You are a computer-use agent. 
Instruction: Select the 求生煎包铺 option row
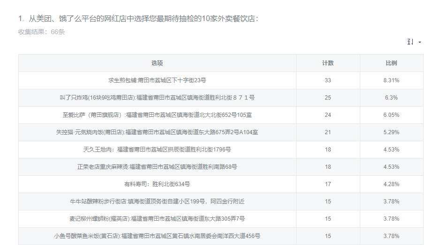tap(157, 80)
